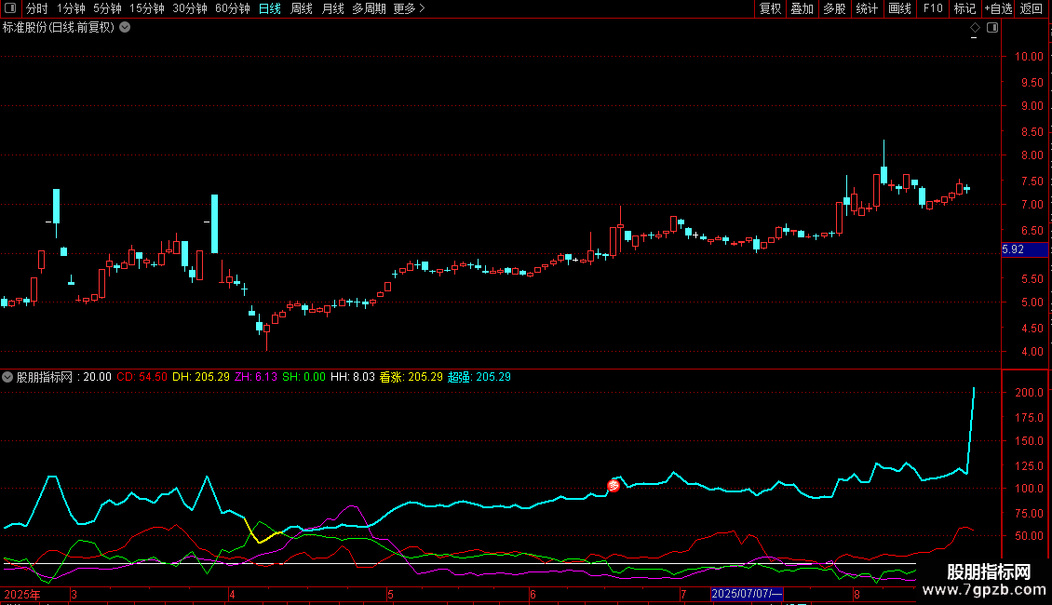Screen dimensions: 1052x605
Task: Add the stock via +自选
Action: 997,8
